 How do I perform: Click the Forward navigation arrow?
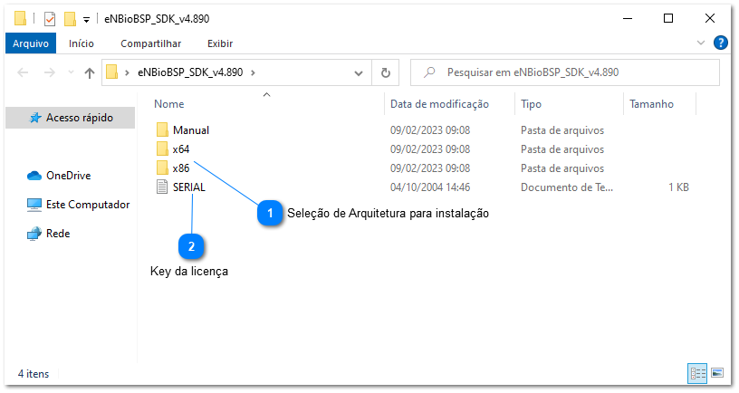[x=50, y=72]
